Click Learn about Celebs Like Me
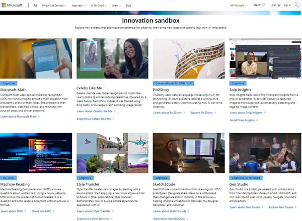 pyautogui.click(x=96, y=111)
